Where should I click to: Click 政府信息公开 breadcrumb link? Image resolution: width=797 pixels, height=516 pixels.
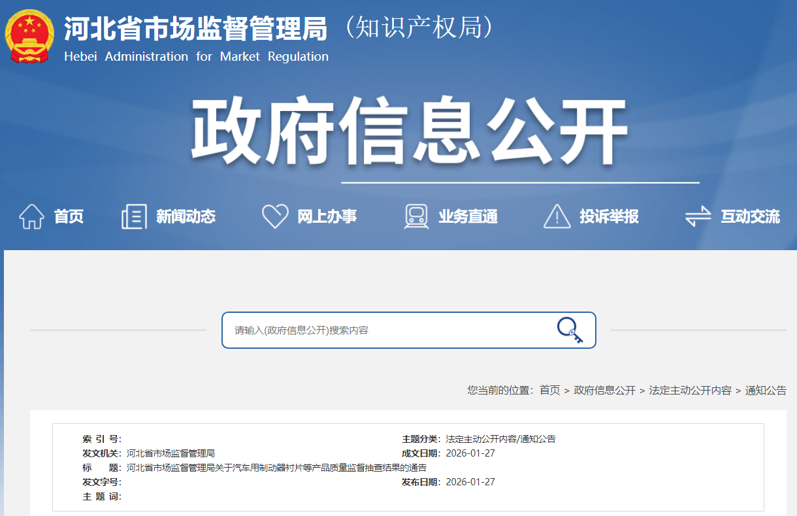(604, 390)
